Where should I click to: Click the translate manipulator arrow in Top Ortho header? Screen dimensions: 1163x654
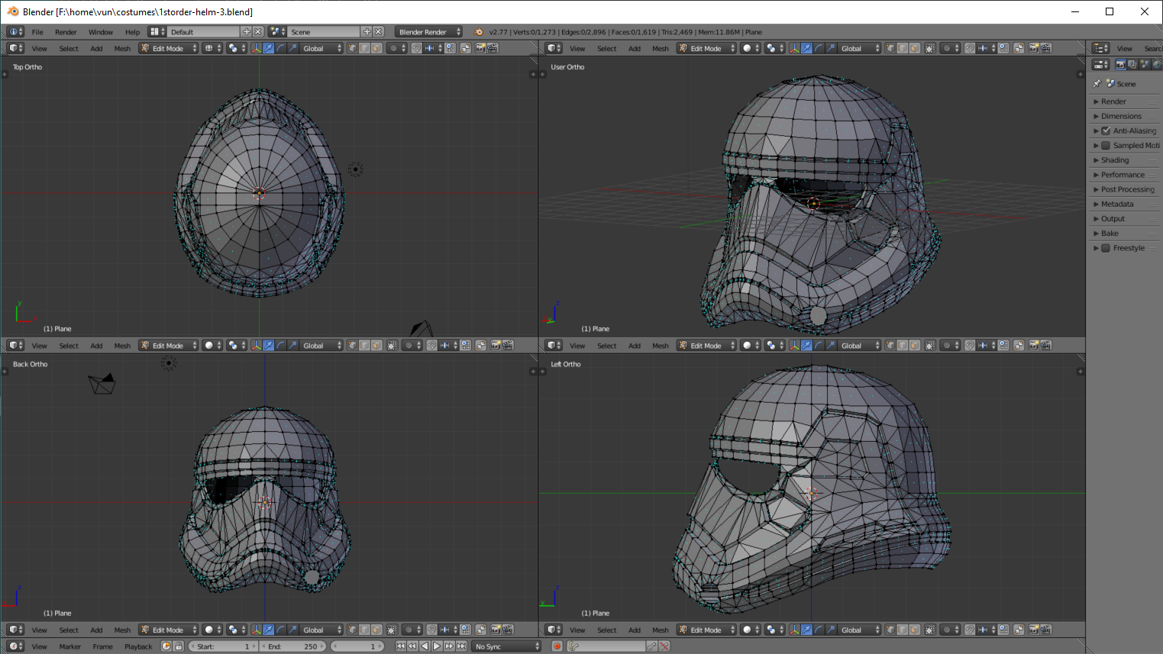pos(268,48)
